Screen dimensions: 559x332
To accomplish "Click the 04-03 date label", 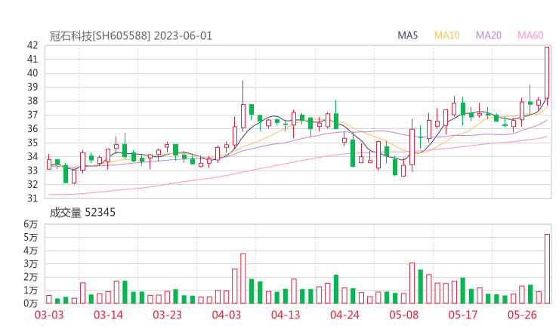I will pos(227,315).
